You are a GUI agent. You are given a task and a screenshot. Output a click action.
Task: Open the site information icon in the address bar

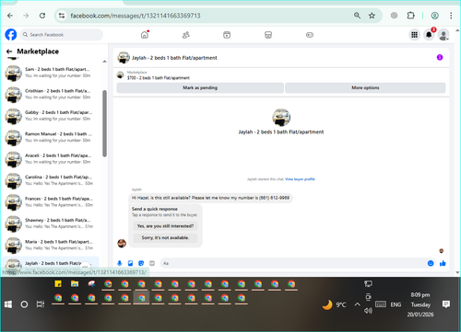pyautogui.click(x=62, y=16)
